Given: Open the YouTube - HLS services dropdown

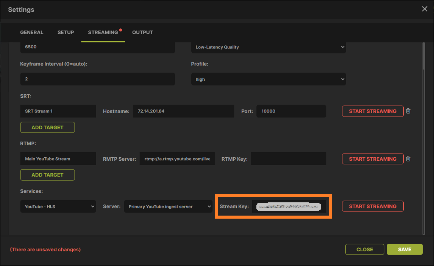Looking at the screenshot, I should point(58,207).
